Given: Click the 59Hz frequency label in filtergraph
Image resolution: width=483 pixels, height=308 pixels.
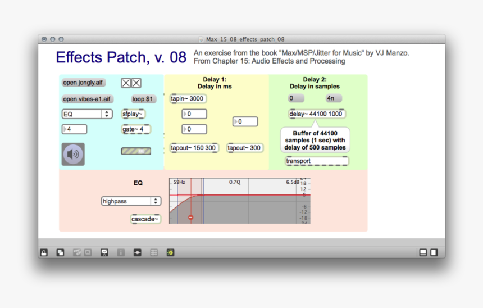Looking at the screenshot, I should coord(179,182).
